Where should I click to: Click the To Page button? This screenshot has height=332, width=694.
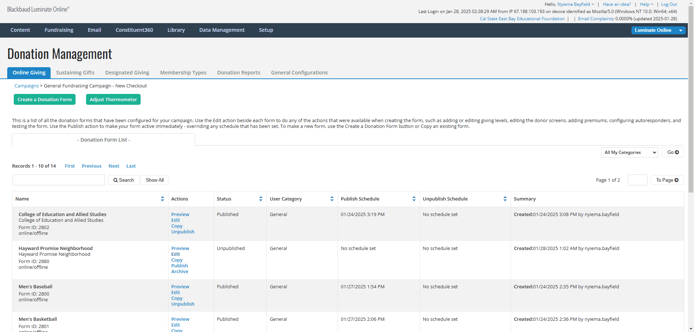[x=667, y=180]
